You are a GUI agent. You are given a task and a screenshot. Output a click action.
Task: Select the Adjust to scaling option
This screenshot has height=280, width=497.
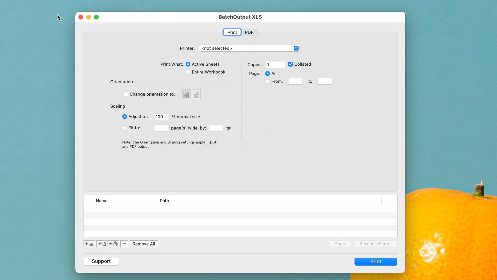(x=125, y=117)
